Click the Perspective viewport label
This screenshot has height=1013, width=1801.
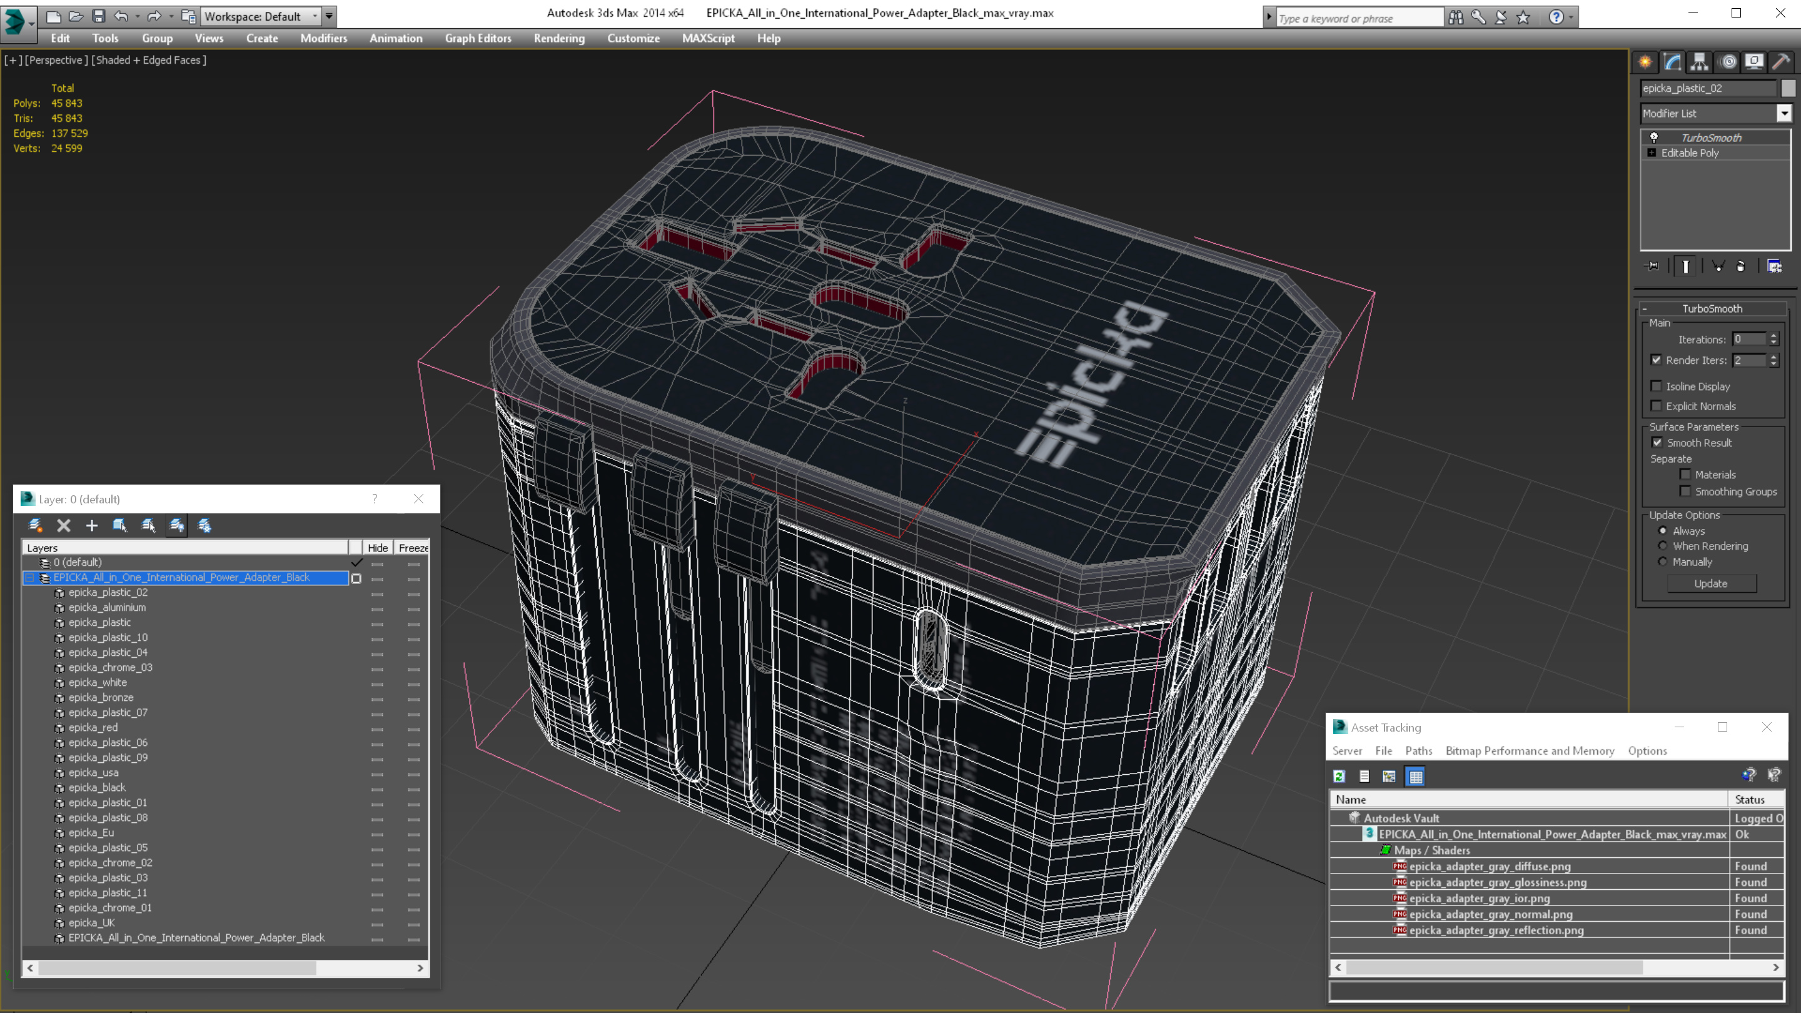pos(56,60)
